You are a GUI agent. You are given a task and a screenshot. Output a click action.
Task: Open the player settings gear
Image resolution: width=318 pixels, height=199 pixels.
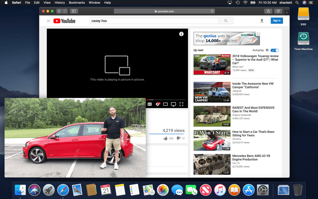click(158, 104)
